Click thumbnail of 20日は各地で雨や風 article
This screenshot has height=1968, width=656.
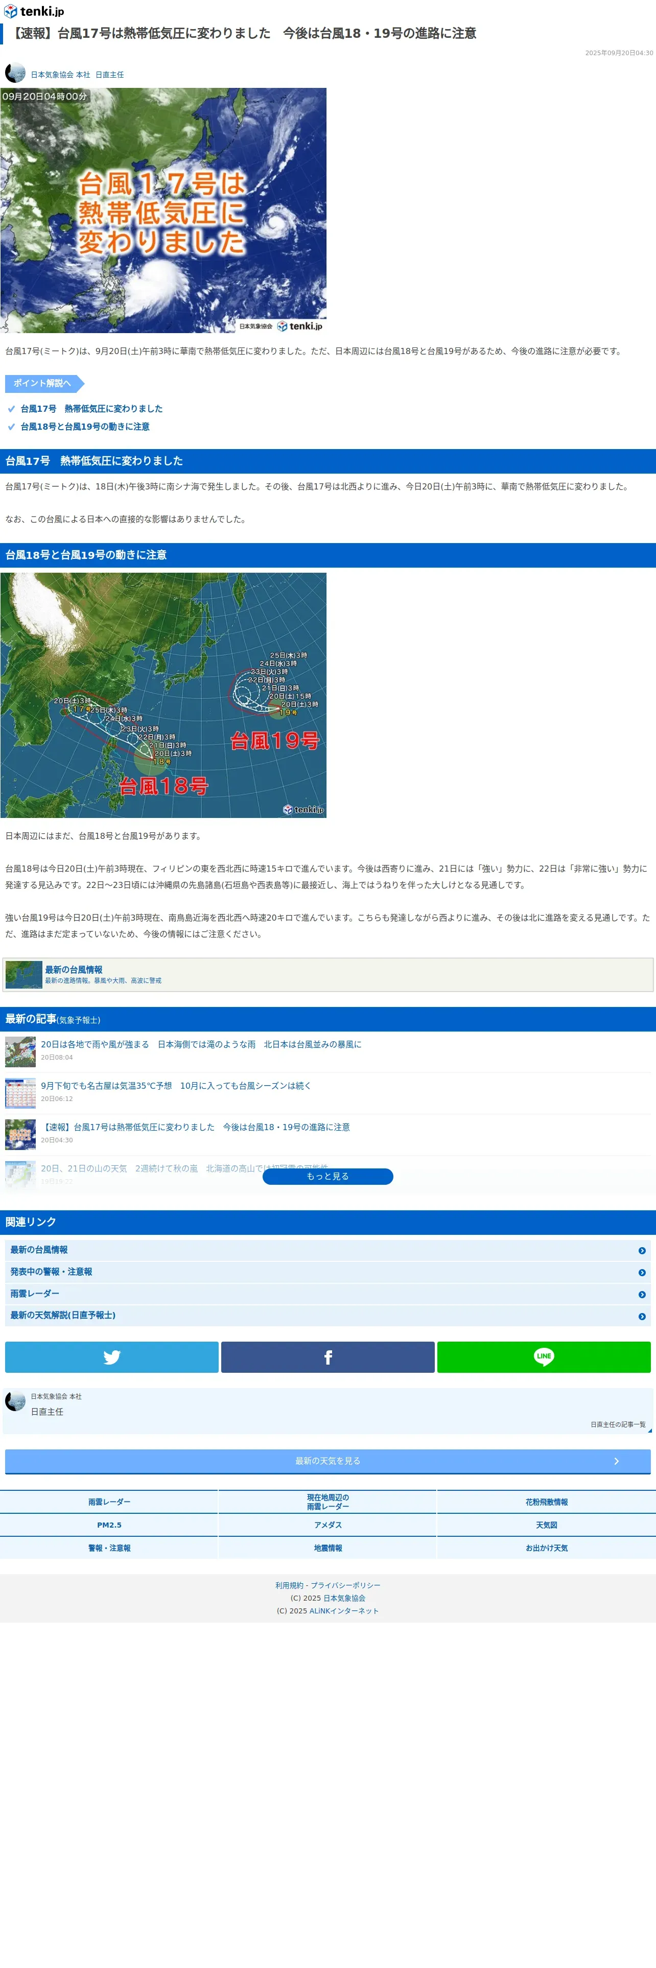pos(20,1052)
